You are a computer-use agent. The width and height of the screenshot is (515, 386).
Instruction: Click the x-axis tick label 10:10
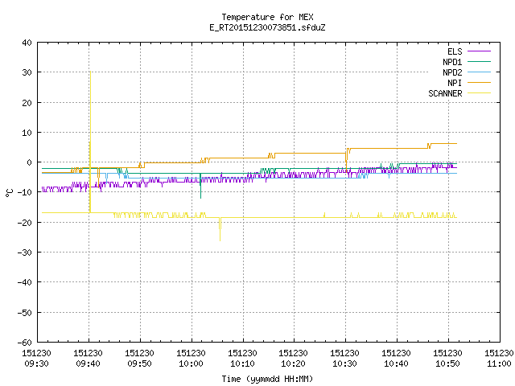click(242, 363)
